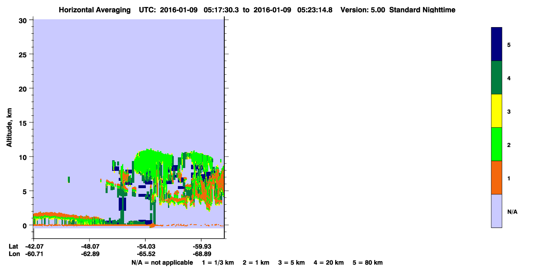Click latitude value -48.07
534x274 pixels.
tap(90, 246)
